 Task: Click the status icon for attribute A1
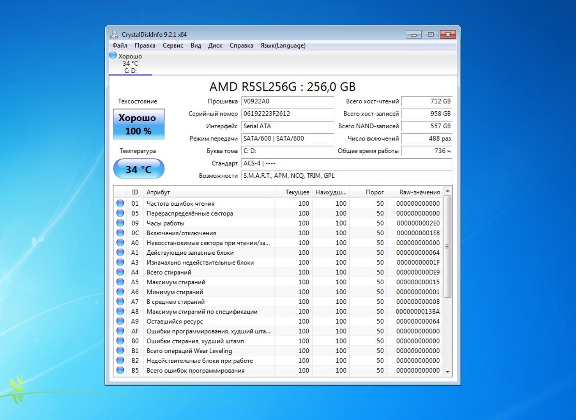click(120, 252)
